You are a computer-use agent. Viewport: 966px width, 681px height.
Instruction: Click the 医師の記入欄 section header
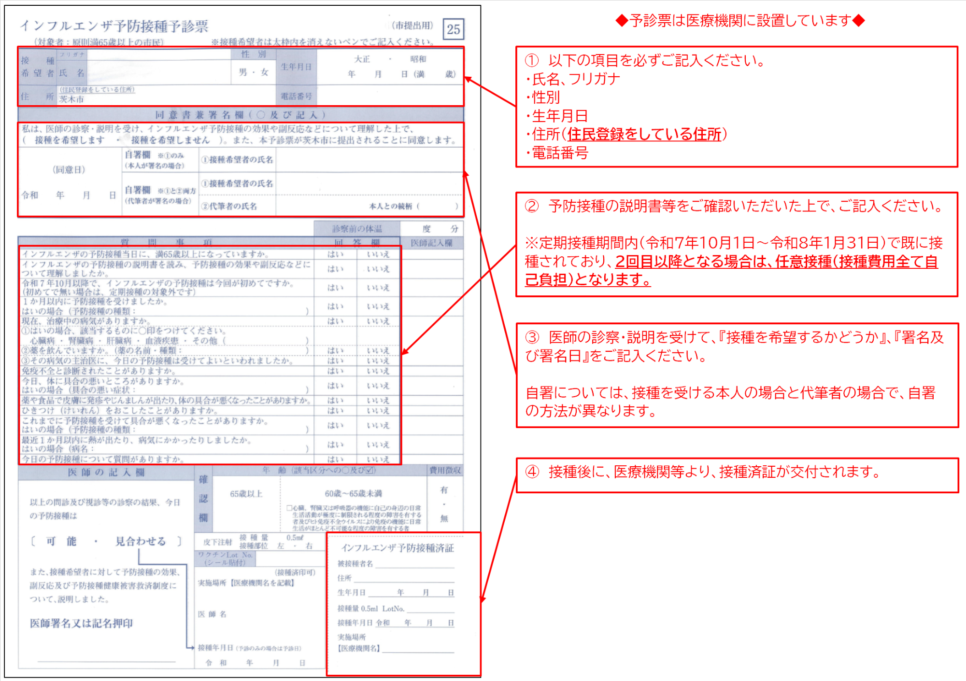(x=106, y=473)
